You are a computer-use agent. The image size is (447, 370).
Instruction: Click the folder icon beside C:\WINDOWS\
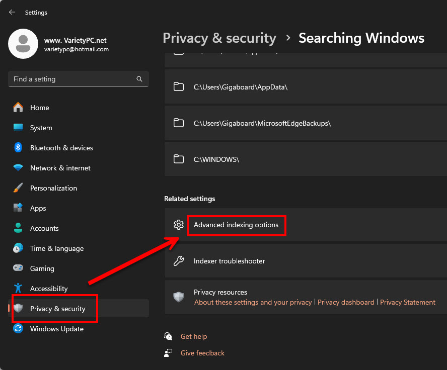179,159
